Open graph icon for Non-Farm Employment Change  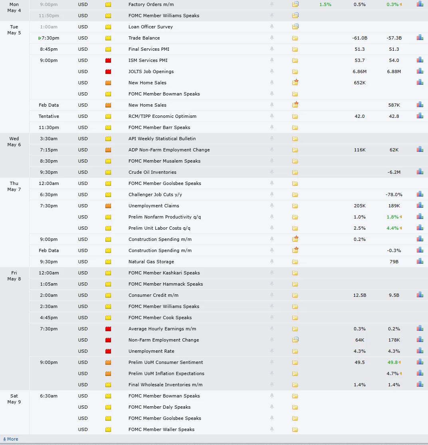pyautogui.click(x=420, y=340)
